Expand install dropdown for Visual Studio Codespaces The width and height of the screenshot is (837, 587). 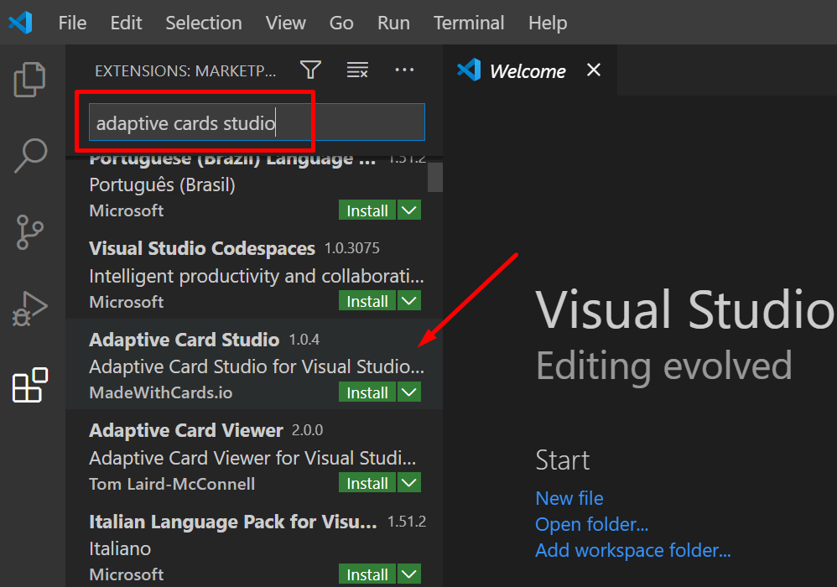(409, 301)
